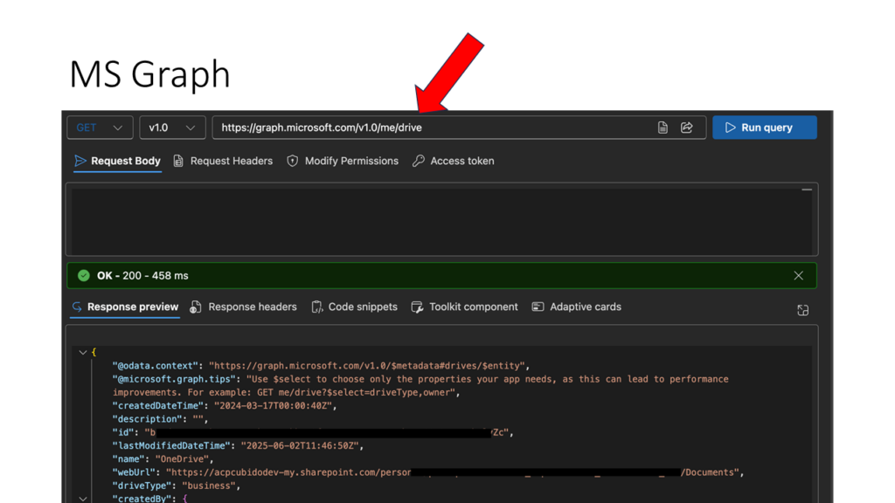Click the Access token key icon

tap(419, 161)
